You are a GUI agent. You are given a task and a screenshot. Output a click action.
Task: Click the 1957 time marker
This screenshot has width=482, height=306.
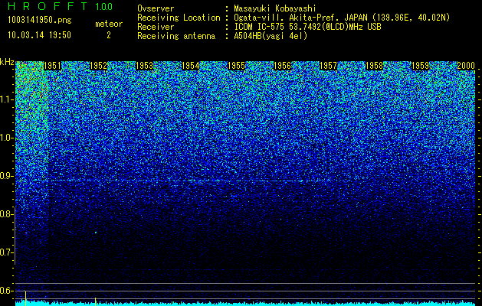coord(328,66)
